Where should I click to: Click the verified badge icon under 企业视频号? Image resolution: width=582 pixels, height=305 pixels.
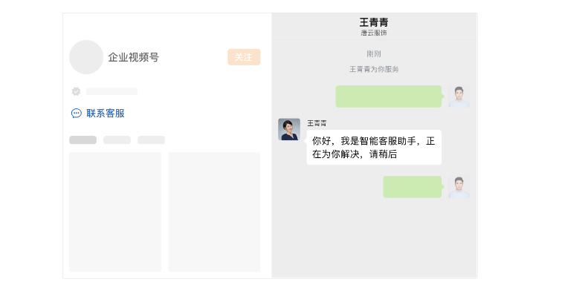click(x=76, y=91)
